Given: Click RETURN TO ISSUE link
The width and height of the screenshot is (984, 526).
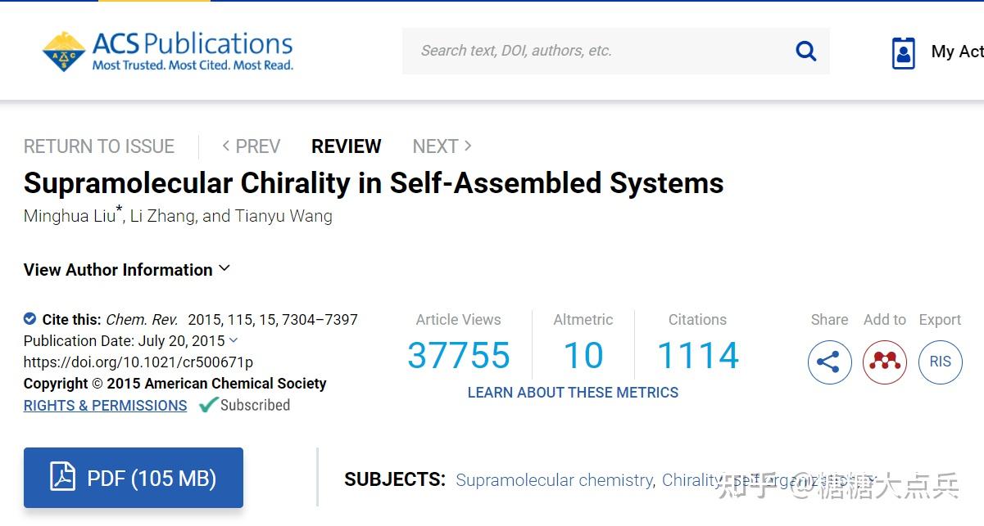Looking at the screenshot, I should coord(99,146).
